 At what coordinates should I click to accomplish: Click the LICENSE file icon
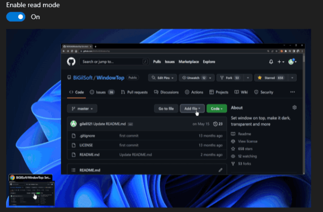point(74,145)
